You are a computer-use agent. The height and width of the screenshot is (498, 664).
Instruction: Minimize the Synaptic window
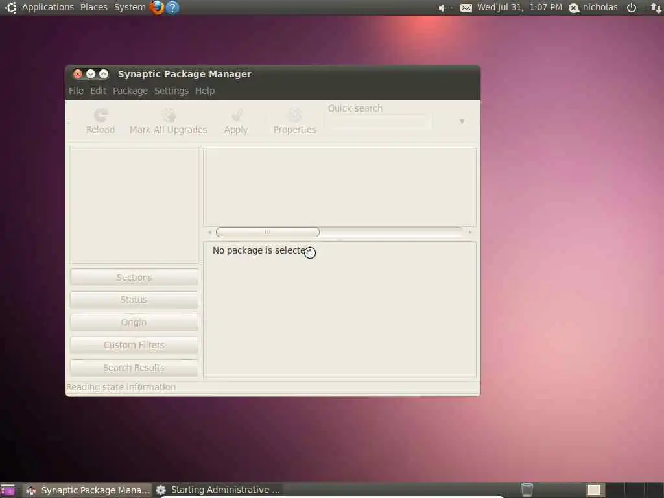coord(91,74)
